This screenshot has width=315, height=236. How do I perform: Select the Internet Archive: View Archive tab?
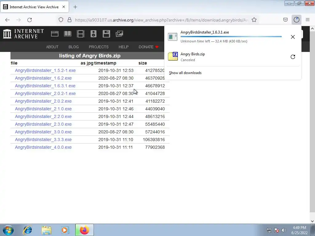click(34, 7)
